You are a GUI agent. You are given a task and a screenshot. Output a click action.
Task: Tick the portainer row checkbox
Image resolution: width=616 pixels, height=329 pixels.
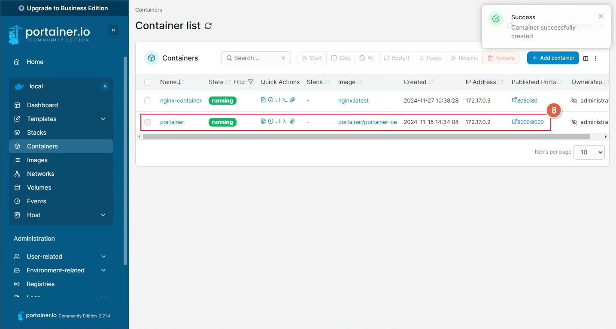pos(148,122)
